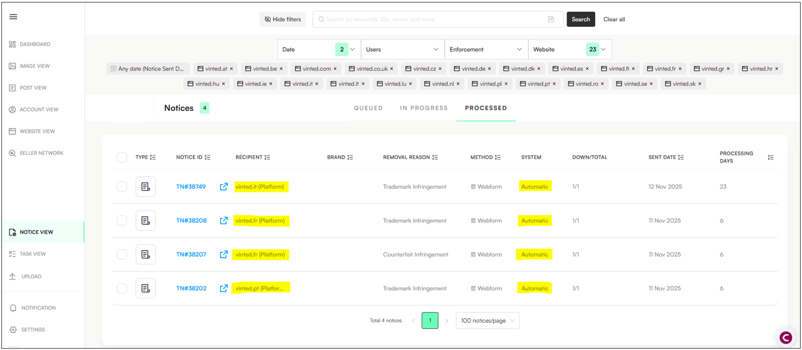Click the notice type icon for TN#38208
The height and width of the screenshot is (350, 802).
(146, 220)
